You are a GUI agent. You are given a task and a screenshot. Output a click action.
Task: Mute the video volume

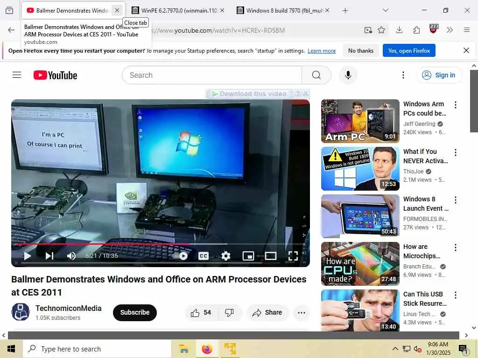click(x=71, y=256)
